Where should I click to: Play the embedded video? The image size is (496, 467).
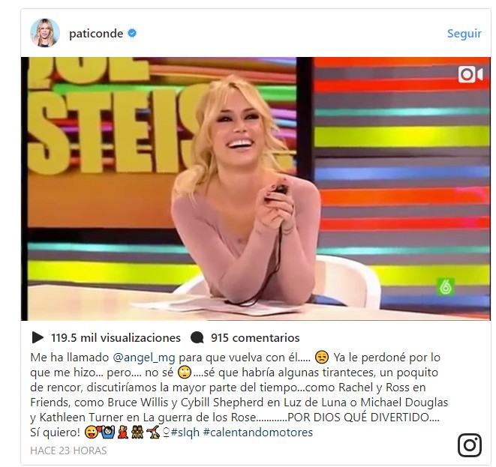pos(256,189)
